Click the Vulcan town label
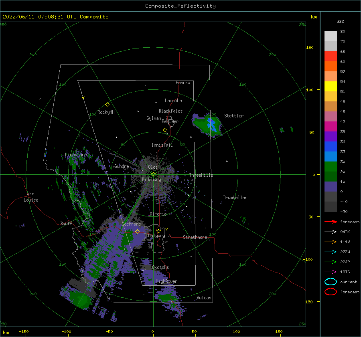The image size is (361, 337). click(204, 298)
